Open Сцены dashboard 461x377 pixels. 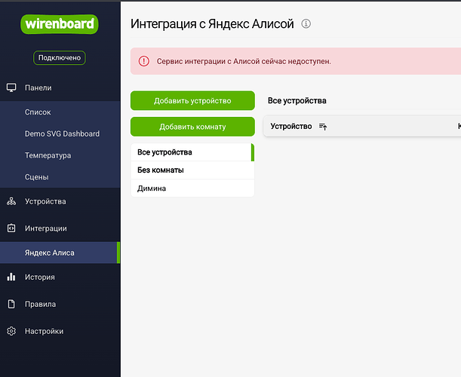(60, 177)
